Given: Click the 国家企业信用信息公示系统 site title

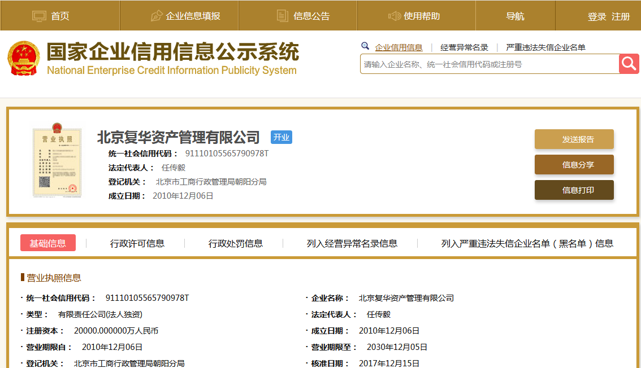Looking at the screenshot, I should click(x=173, y=52).
